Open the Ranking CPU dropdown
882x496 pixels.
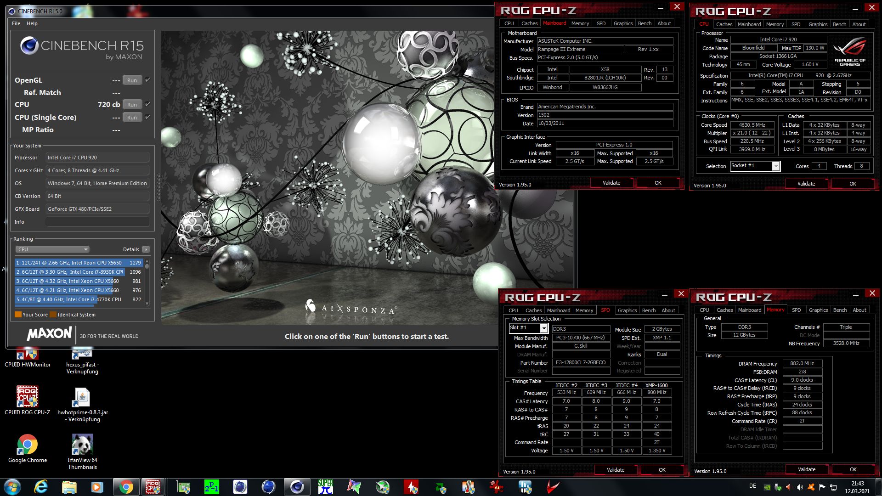pyautogui.click(x=52, y=249)
